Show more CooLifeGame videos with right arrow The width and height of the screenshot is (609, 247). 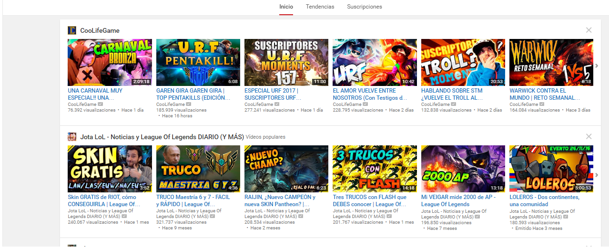pos(596,66)
